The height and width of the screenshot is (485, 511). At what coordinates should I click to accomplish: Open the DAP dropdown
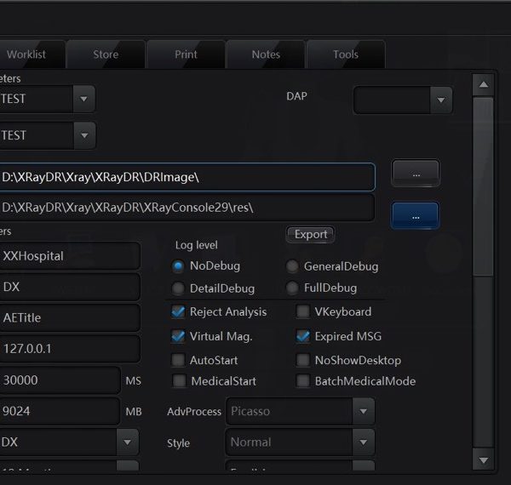coord(402,100)
